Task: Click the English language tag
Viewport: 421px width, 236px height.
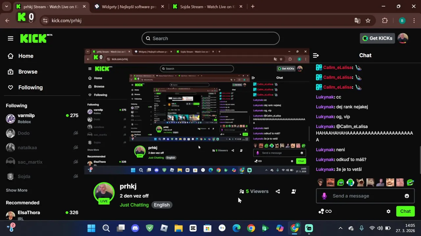Action: (x=162, y=205)
